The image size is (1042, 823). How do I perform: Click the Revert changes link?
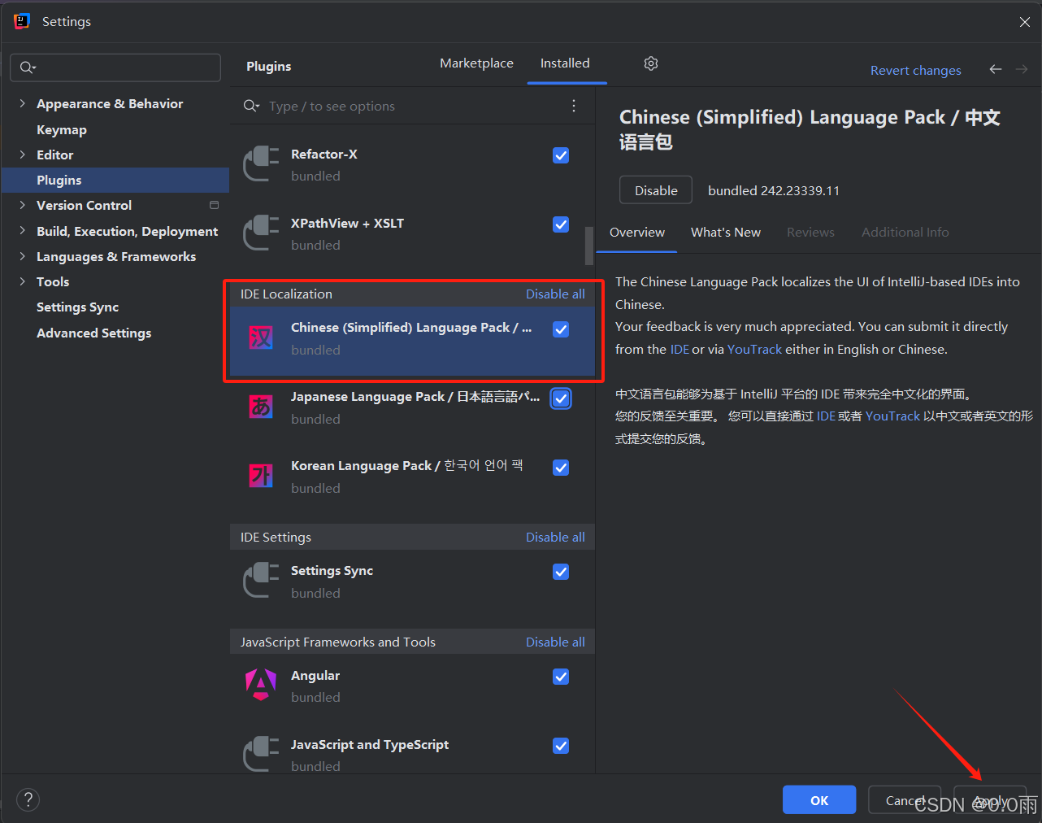point(915,71)
